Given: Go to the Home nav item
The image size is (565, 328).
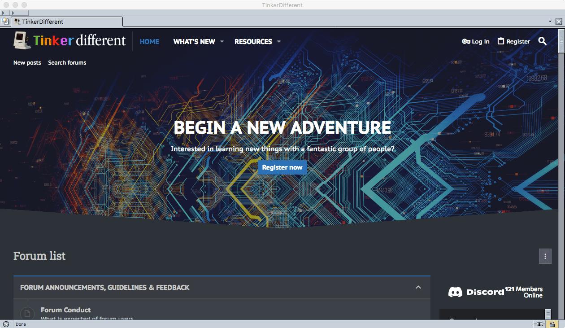Looking at the screenshot, I should 149,41.
